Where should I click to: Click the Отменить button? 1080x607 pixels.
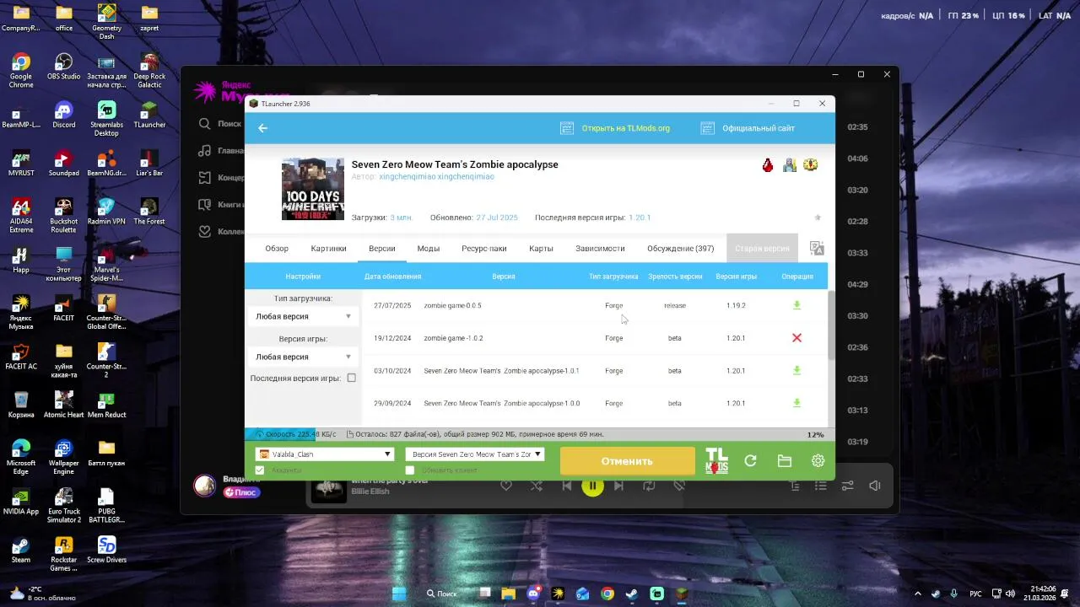(627, 461)
